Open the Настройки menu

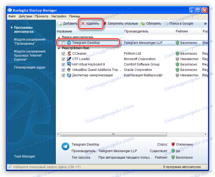(59, 16)
